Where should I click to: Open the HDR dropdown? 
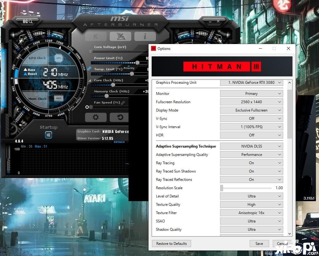click(252, 135)
